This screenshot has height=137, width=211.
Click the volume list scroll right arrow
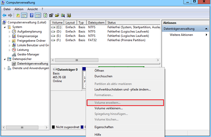click(x=158, y=60)
